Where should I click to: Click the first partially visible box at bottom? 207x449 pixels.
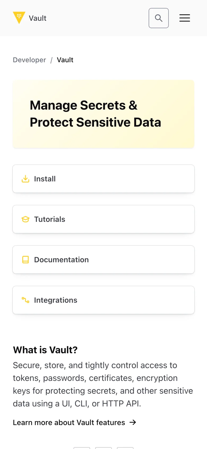click(82, 448)
